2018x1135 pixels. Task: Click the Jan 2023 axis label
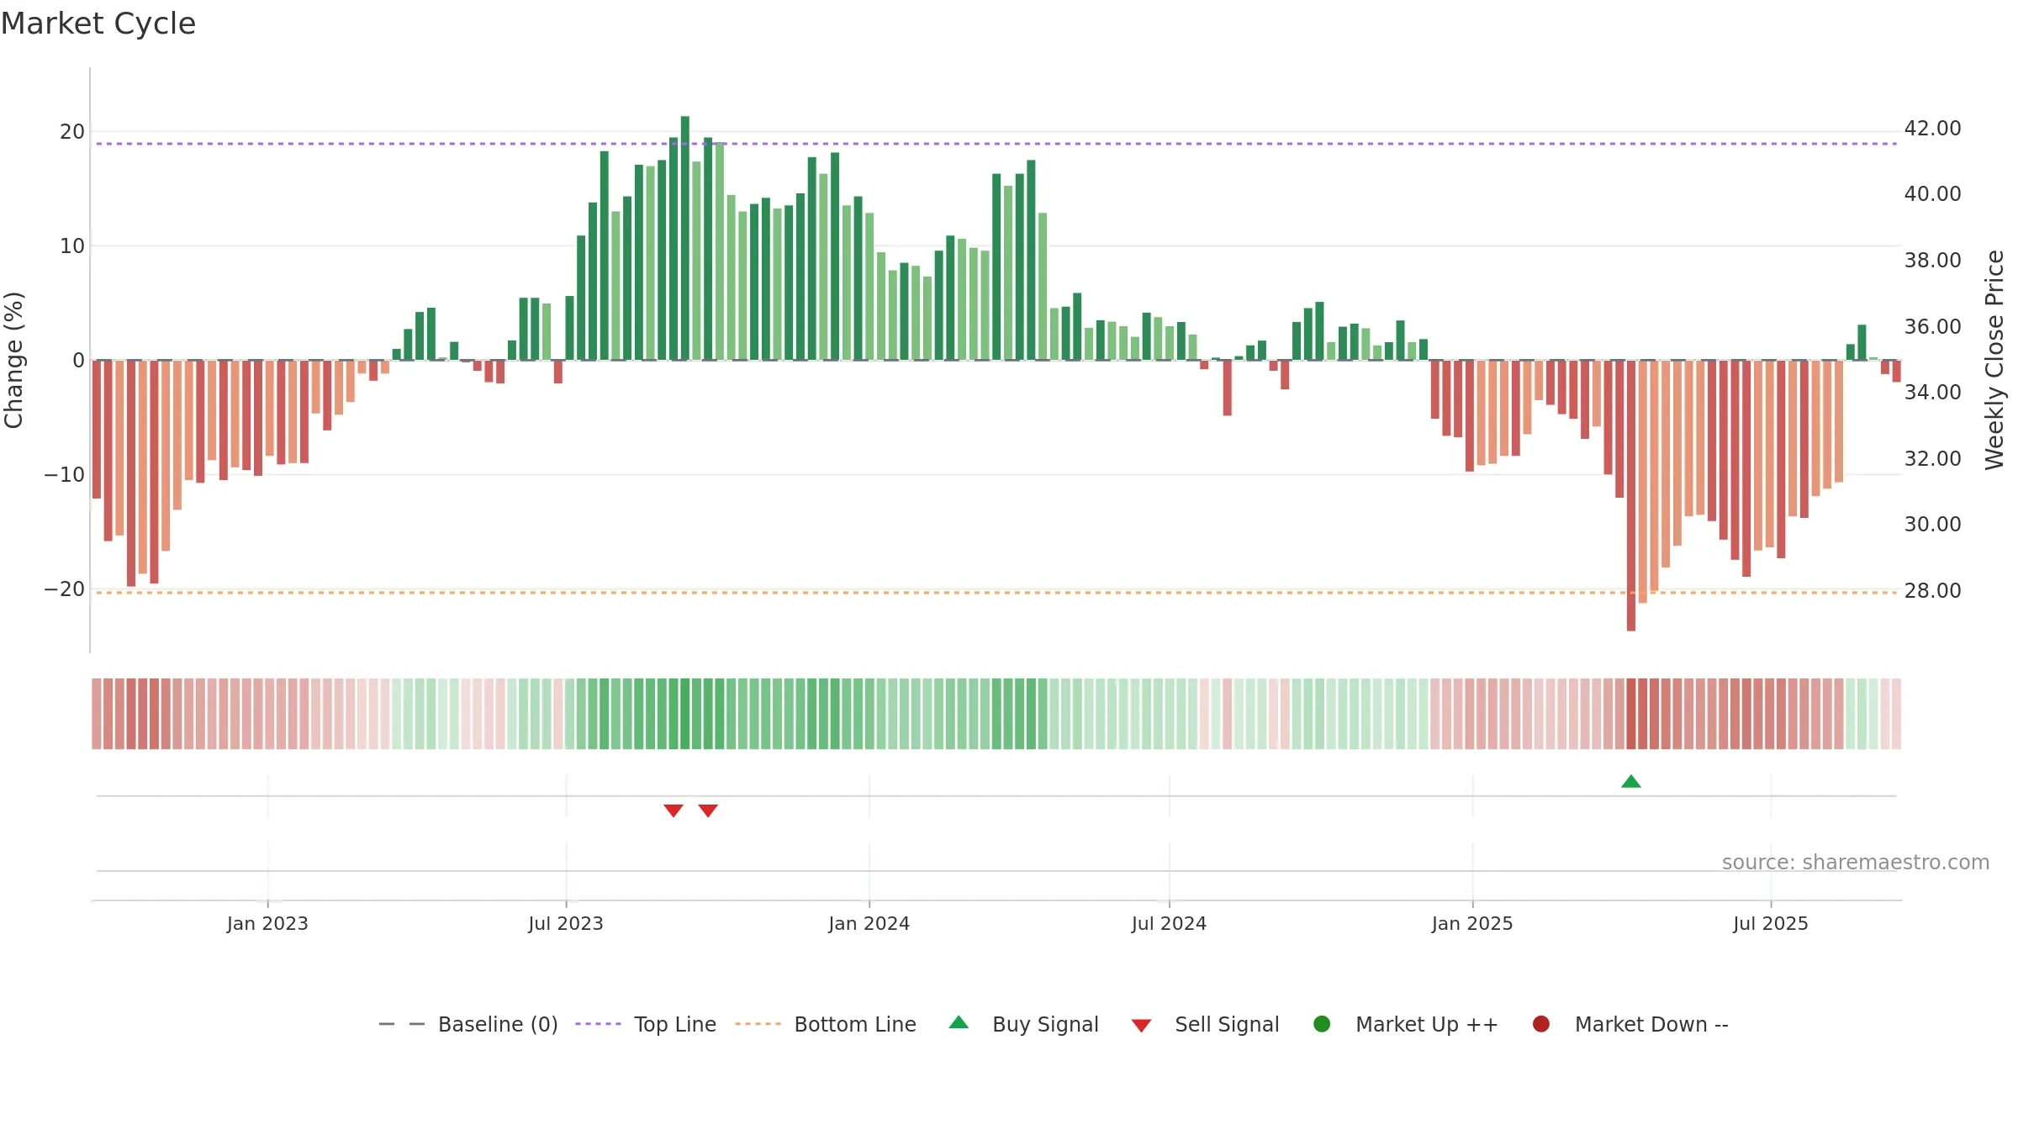point(267,923)
